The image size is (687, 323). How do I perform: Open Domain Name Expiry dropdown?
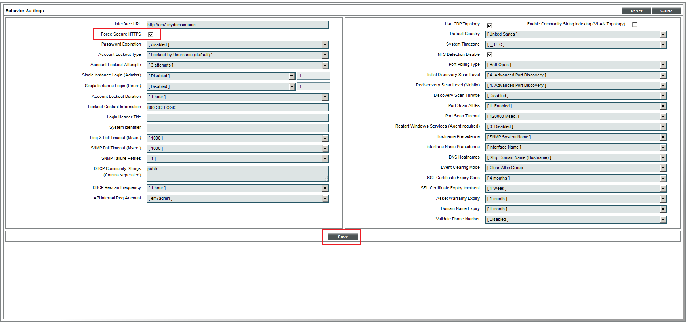point(576,209)
